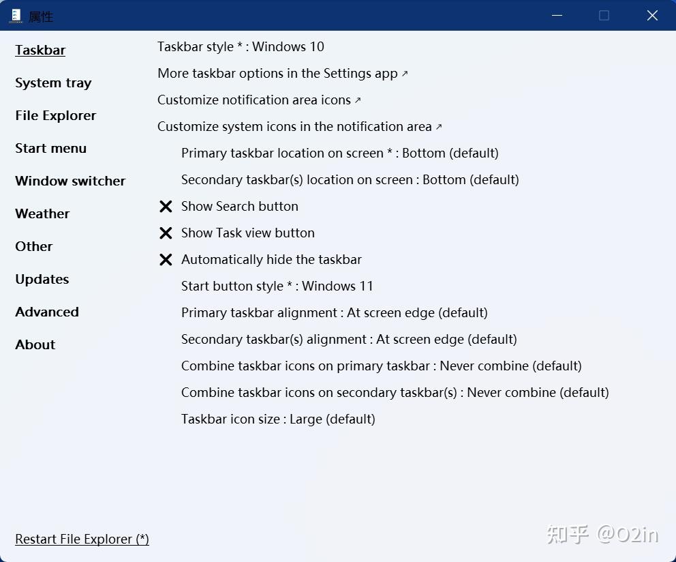
Task: Enable Automatically hide the taskbar
Action: click(271, 260)
